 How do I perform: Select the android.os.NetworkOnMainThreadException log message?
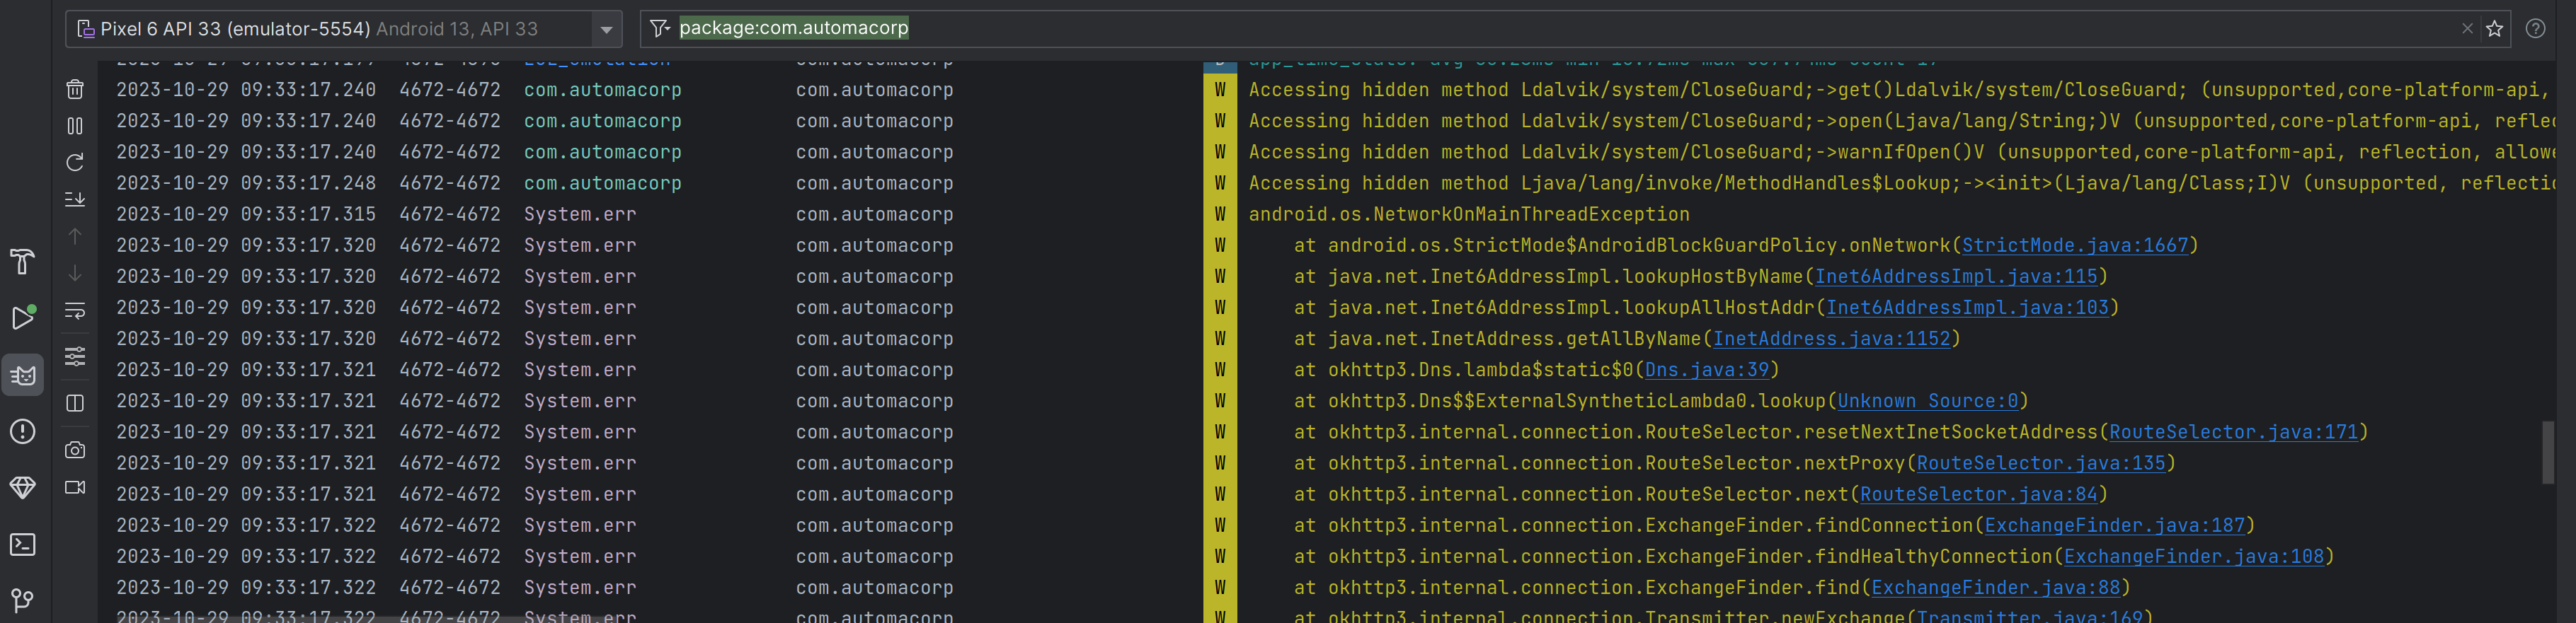pyautogui.click(x=1468, y=215)
